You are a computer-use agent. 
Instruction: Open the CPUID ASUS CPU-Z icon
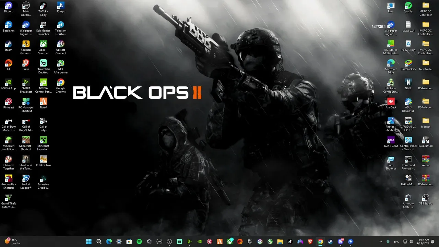click(x=408, y=125)
